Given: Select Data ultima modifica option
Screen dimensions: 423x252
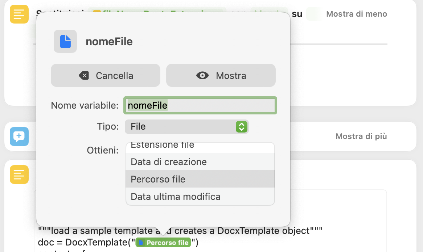Looking at the screenshot, I should pos(200,197).
